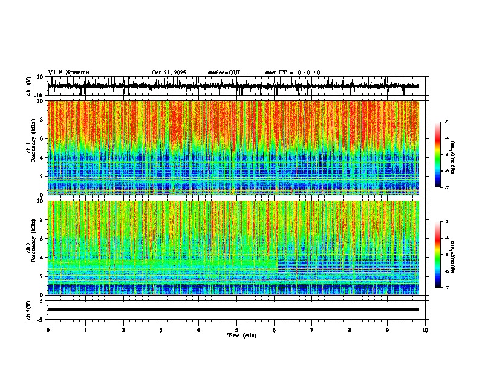Click the "-3" label on ch.2 color scale
Viewport: 479px width, 370px height.
point(446,222)
